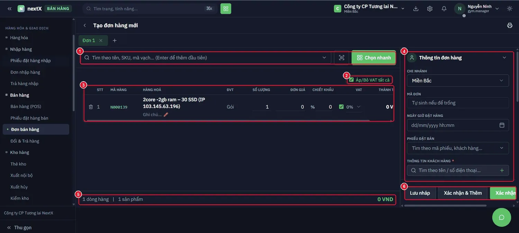Open Hàng hóa in sidebar

19,38
